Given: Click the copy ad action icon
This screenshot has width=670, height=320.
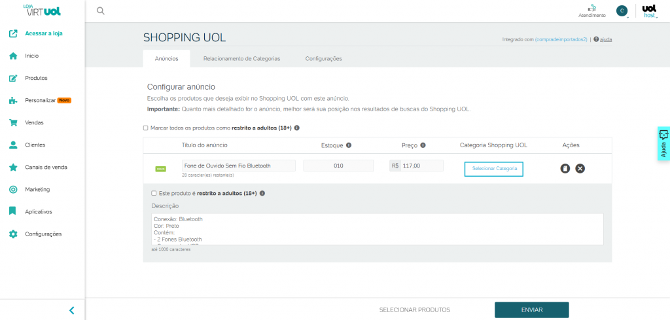Looking at the screenshot, I should (565, 168).
